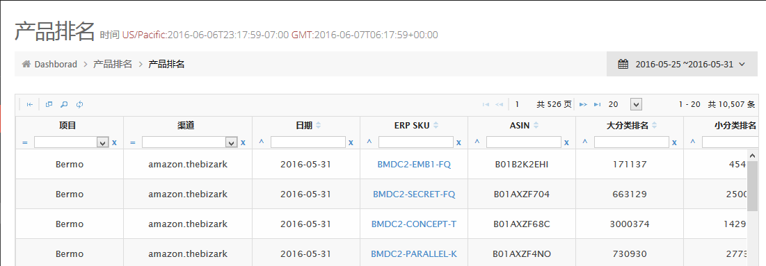
Task: Go to the next page with pager icon
Action: (583, 104)
